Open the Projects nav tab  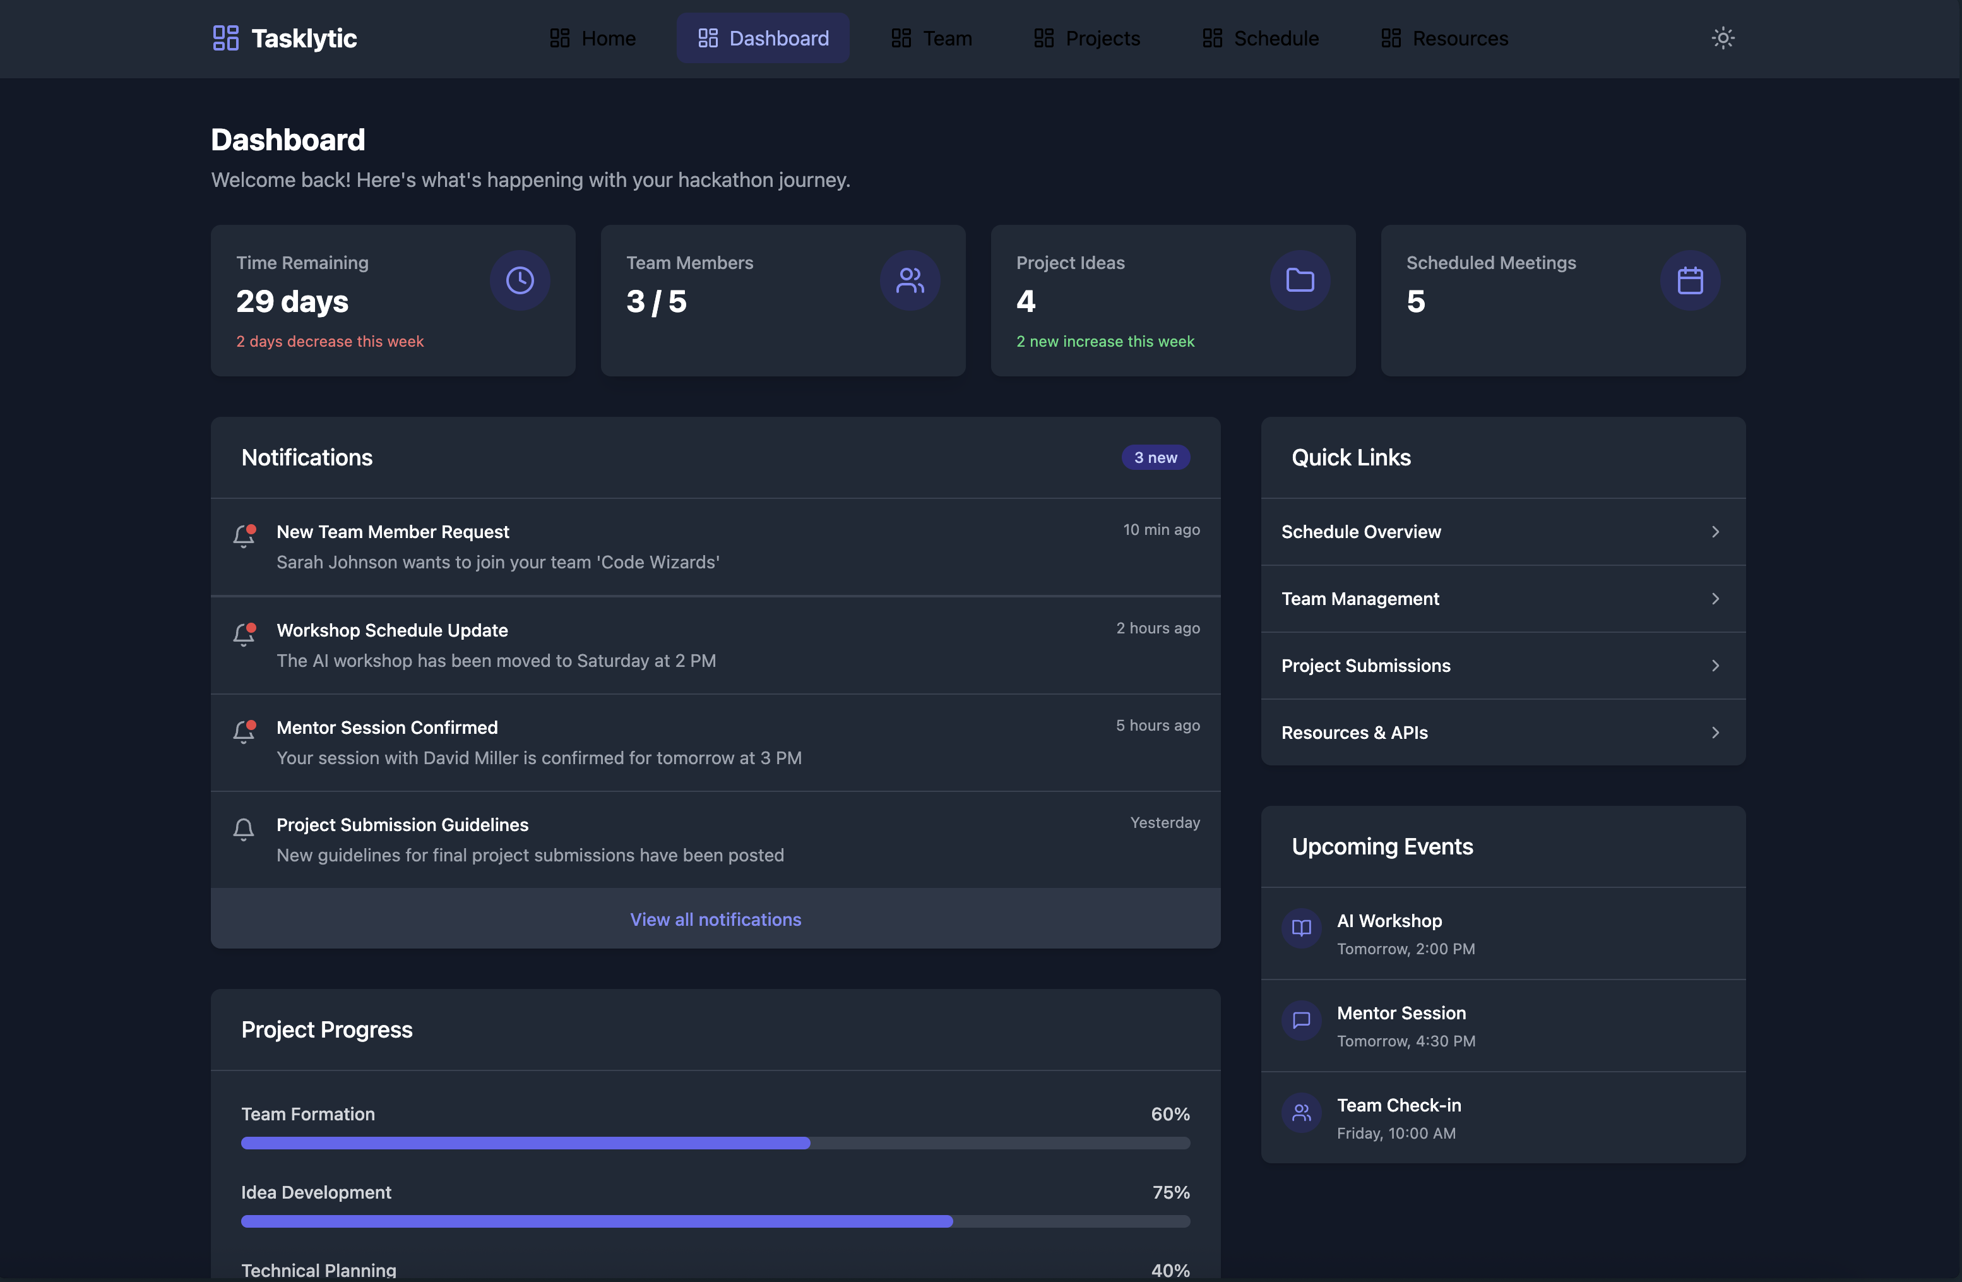point(1086,38)
